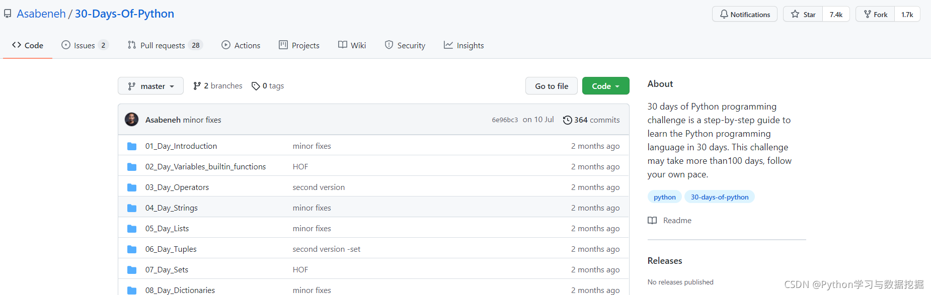Open the Asabeneh commit author link
Viewport: 931px width, 295px height.
point(163,120)
